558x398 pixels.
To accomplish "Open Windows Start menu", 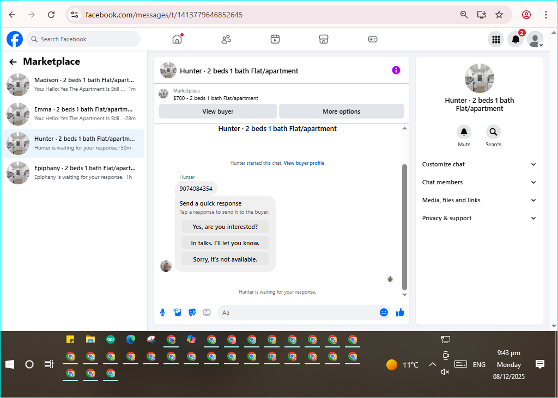I will coord(10,364).
